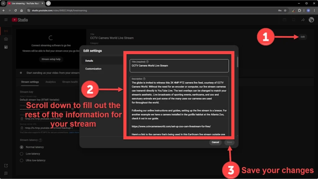Switch to the Customization section

click(x=93, y=69)
